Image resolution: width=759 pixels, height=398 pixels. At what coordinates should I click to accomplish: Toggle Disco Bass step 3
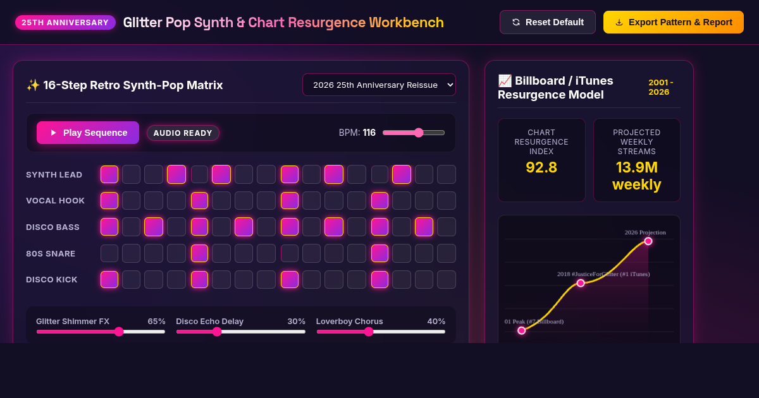tap(154, 227)
